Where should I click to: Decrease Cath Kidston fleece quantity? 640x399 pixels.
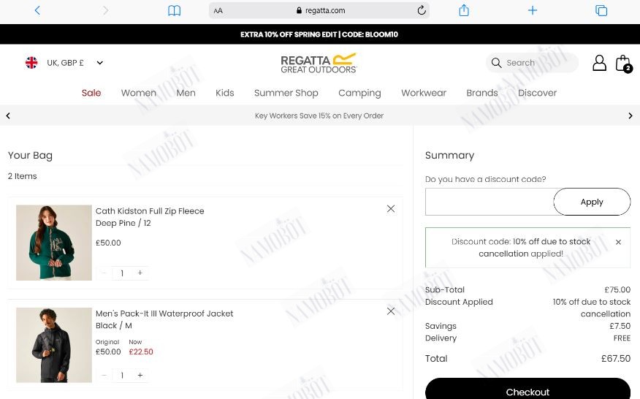tap(104, 273)
